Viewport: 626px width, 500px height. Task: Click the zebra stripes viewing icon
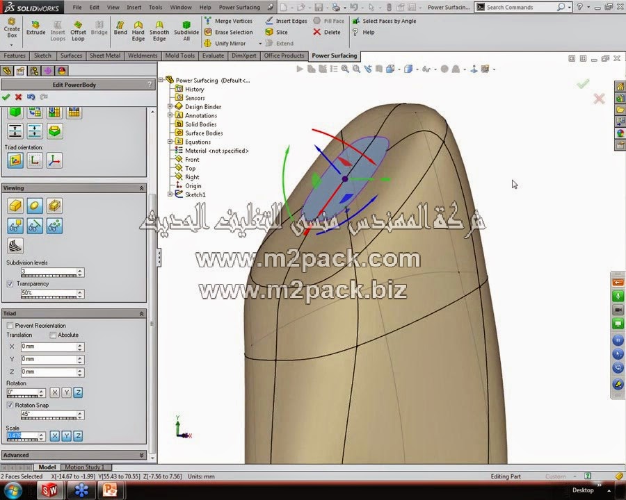(15, 246)
